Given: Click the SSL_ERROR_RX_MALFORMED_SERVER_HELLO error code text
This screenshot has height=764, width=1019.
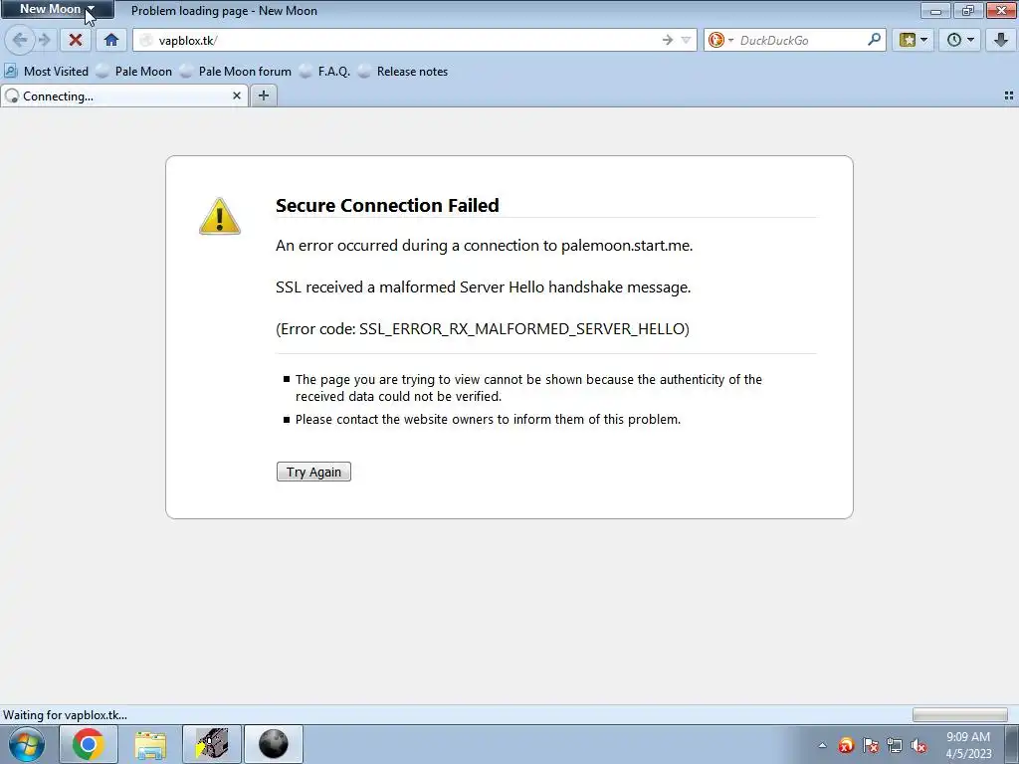Looking at the screenshot, I should (521, 328).
